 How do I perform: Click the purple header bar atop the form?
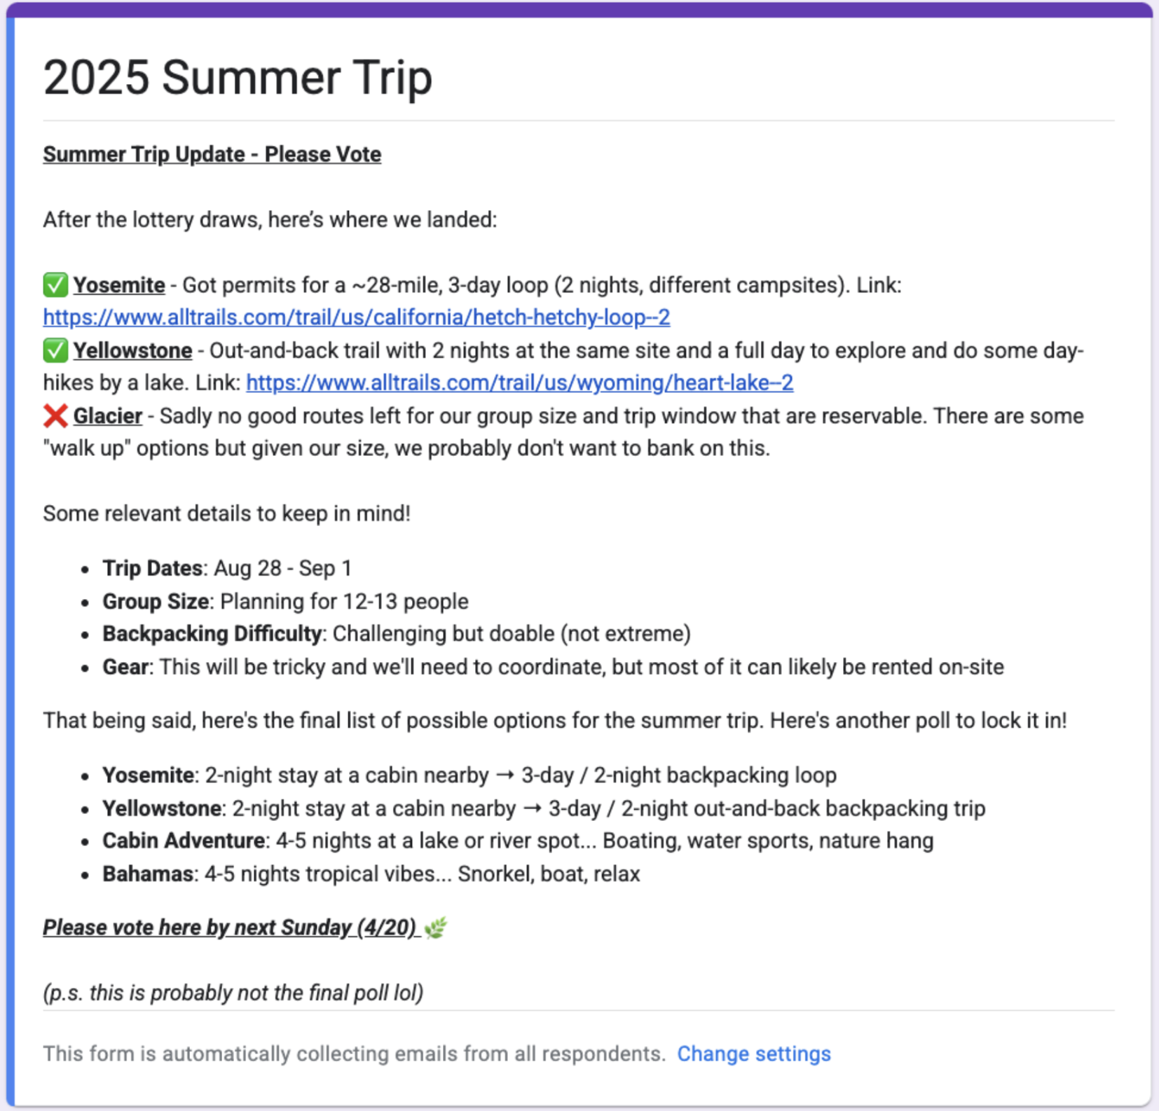tap(579, 9)
